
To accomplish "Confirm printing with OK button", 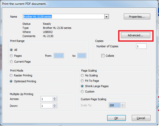I will click(116, 118).
